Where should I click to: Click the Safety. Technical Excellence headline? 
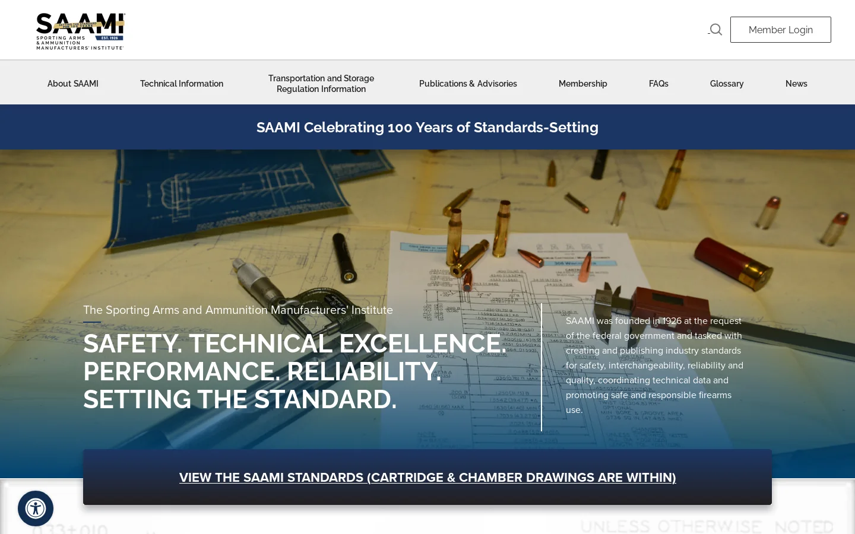[294, 371]
